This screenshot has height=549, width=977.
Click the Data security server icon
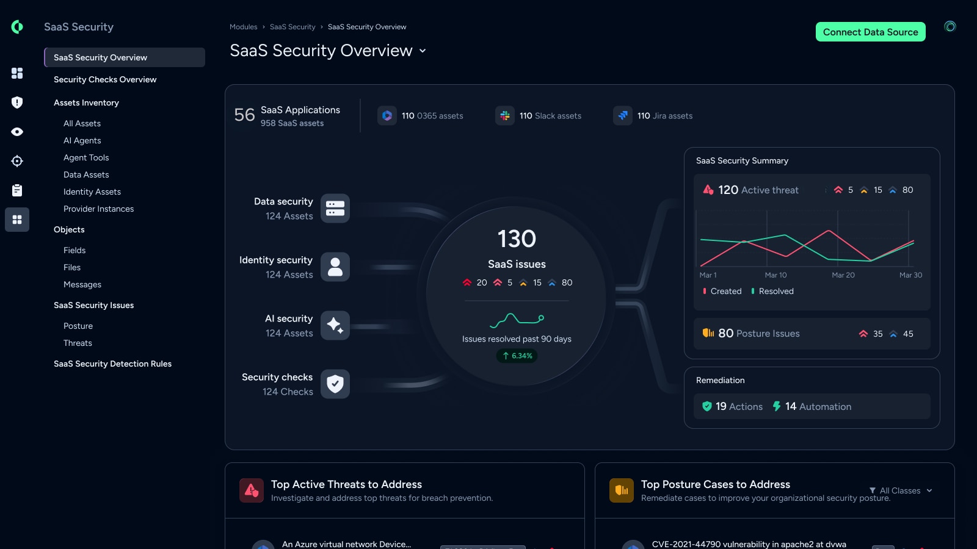(335, 209)
